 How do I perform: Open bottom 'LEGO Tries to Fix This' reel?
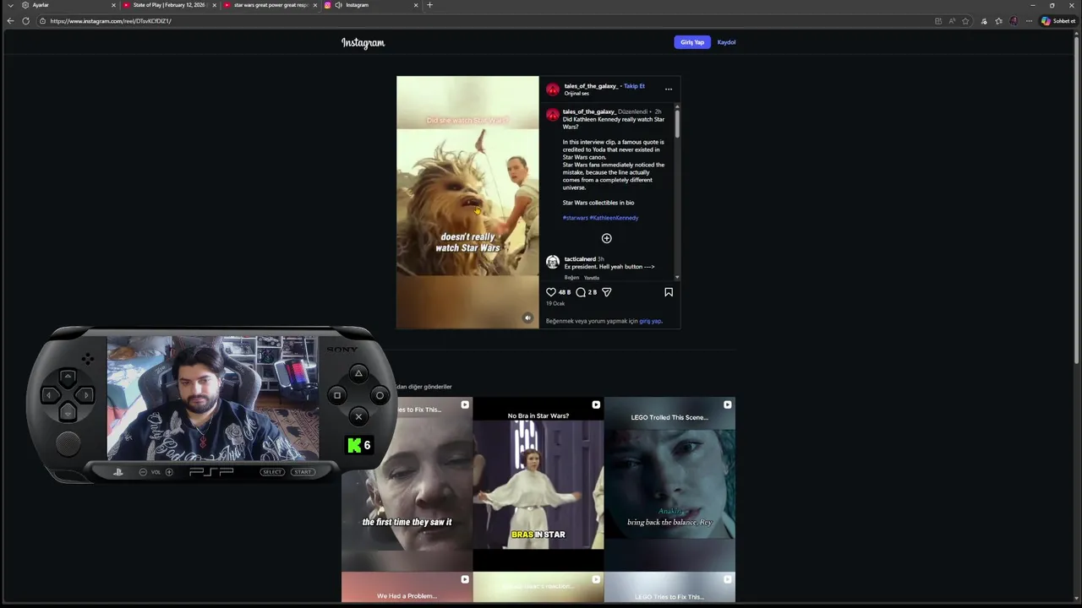669,588
